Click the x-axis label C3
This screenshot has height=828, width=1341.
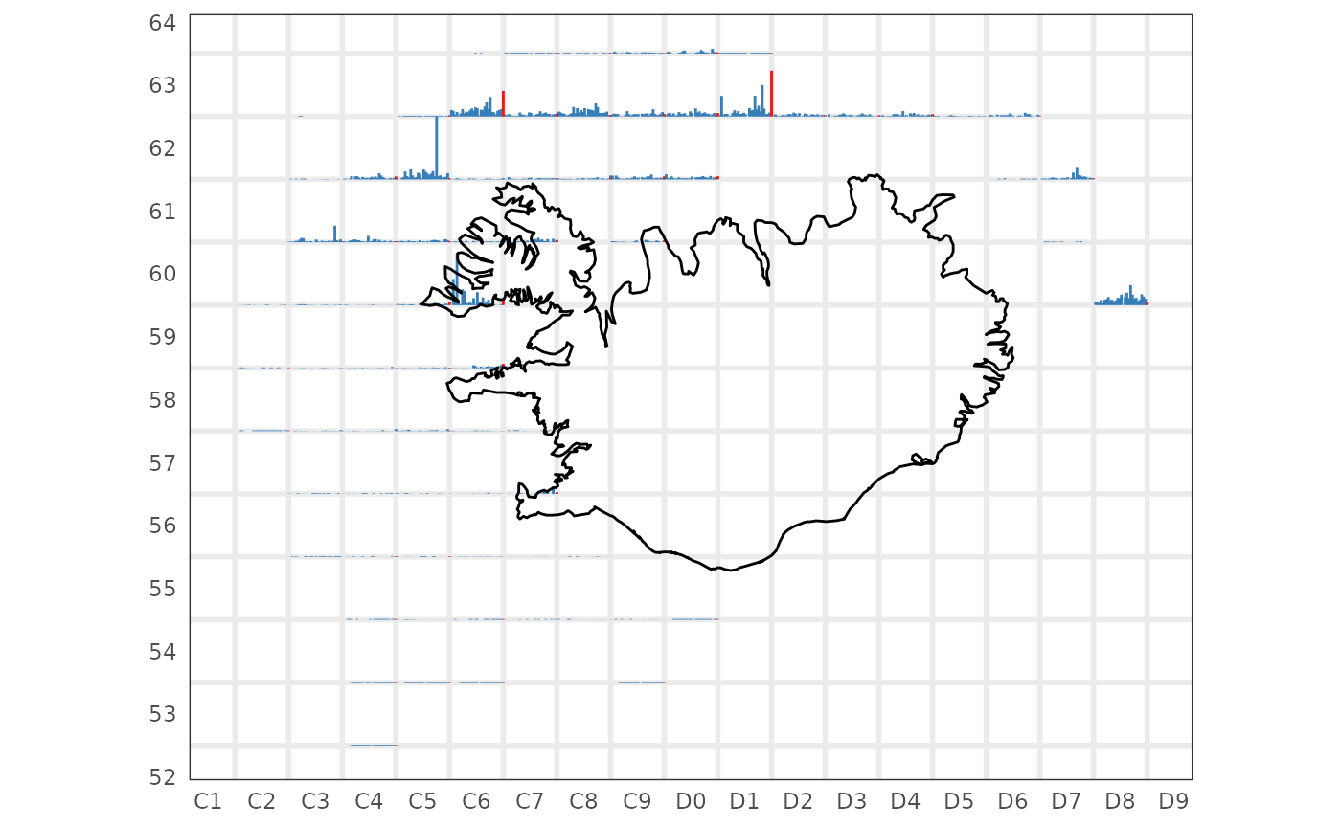[x=315, y=800]
